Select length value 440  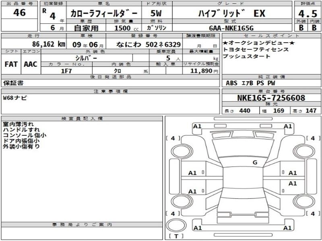pos(245,111)
